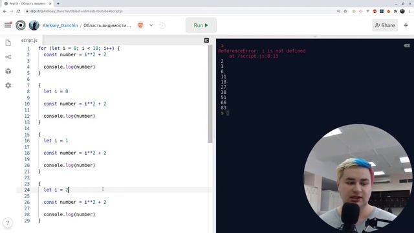Click const number statement on line 18
The height and width of the screenshot is (233, 414).
(75, 153)
